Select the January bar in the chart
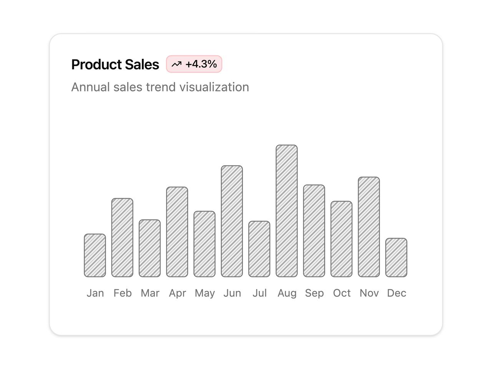Viewport: 492px width, 369px height. pos(95,255)
